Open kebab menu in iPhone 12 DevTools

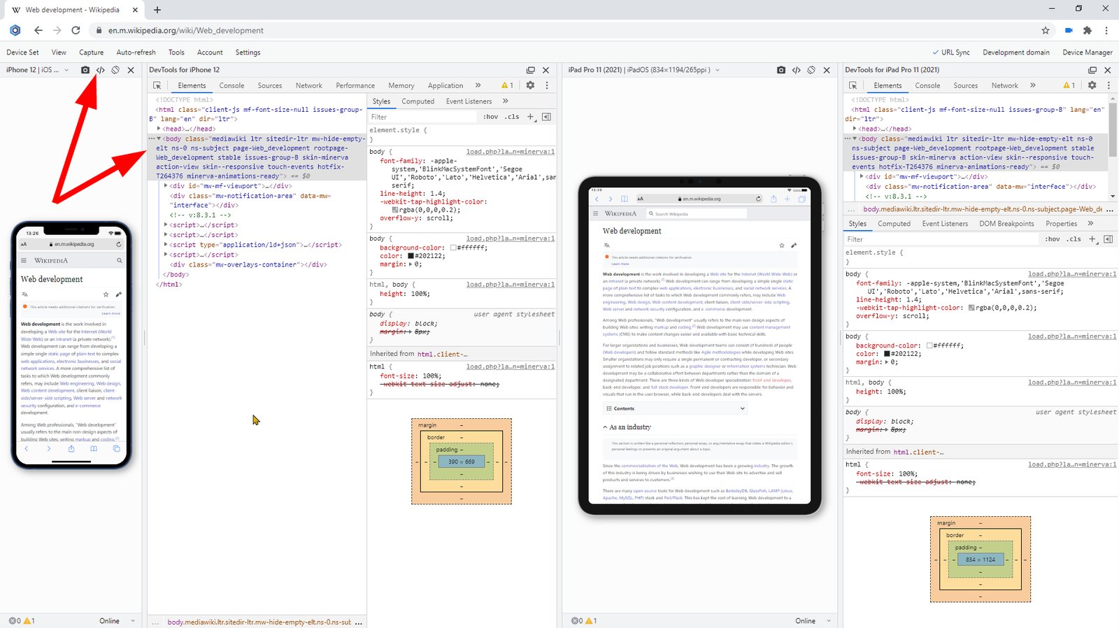(547, 85)
